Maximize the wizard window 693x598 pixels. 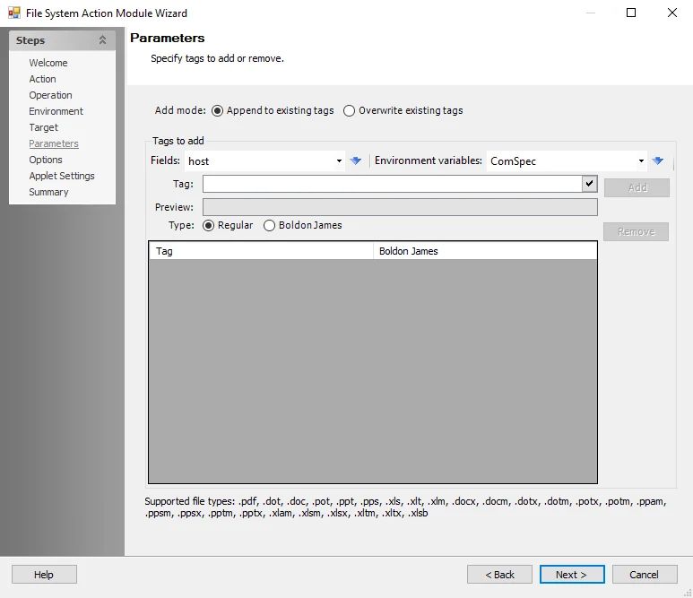(x=631, y=13)
